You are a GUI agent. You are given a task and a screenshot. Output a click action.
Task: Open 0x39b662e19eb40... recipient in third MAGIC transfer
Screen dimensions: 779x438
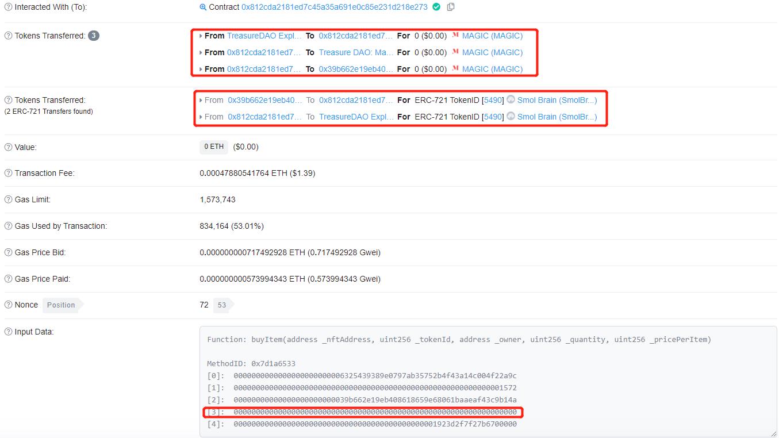click(x=356, y=69)
